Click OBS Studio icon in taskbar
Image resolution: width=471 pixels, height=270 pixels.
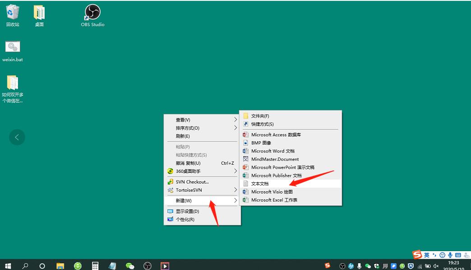click(148, 266)
